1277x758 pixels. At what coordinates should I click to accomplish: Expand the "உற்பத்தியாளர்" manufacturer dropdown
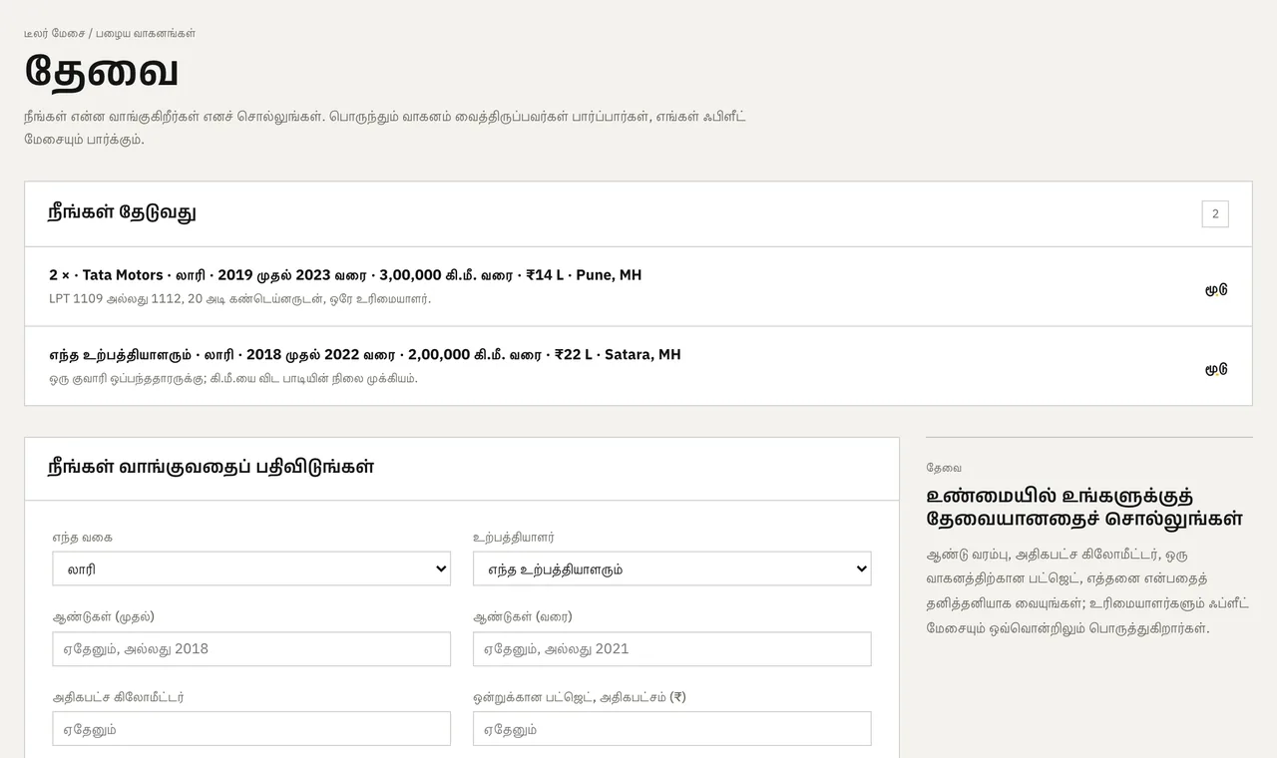tap(672, 568)
